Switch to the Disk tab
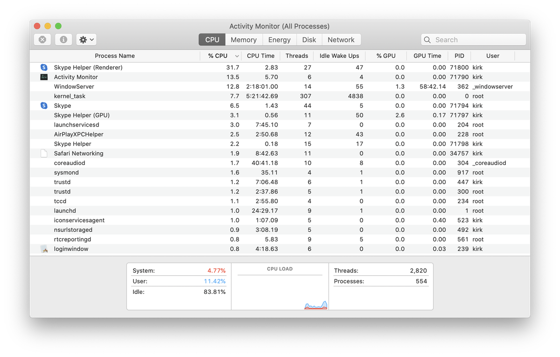Image resolution: width=560 pixels, height=357 pixels. coord(309,40)
